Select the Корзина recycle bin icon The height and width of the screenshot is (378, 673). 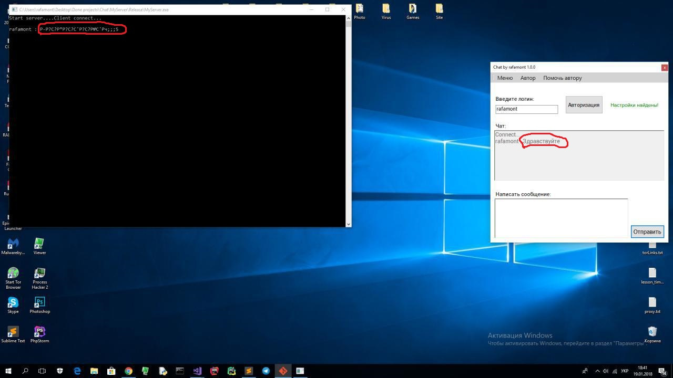click(x=652, y=334)
